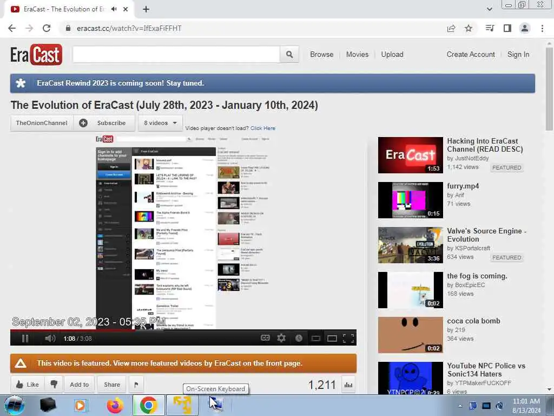
Task: Go to the Upload page
Action: click(x=392, y=55)
